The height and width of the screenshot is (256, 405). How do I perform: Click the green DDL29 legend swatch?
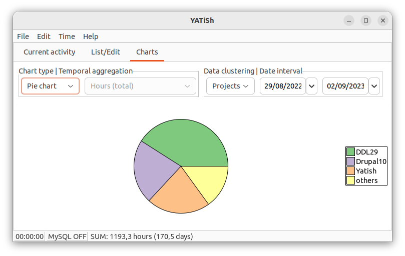pyautogui.click(x=350, y=151)
